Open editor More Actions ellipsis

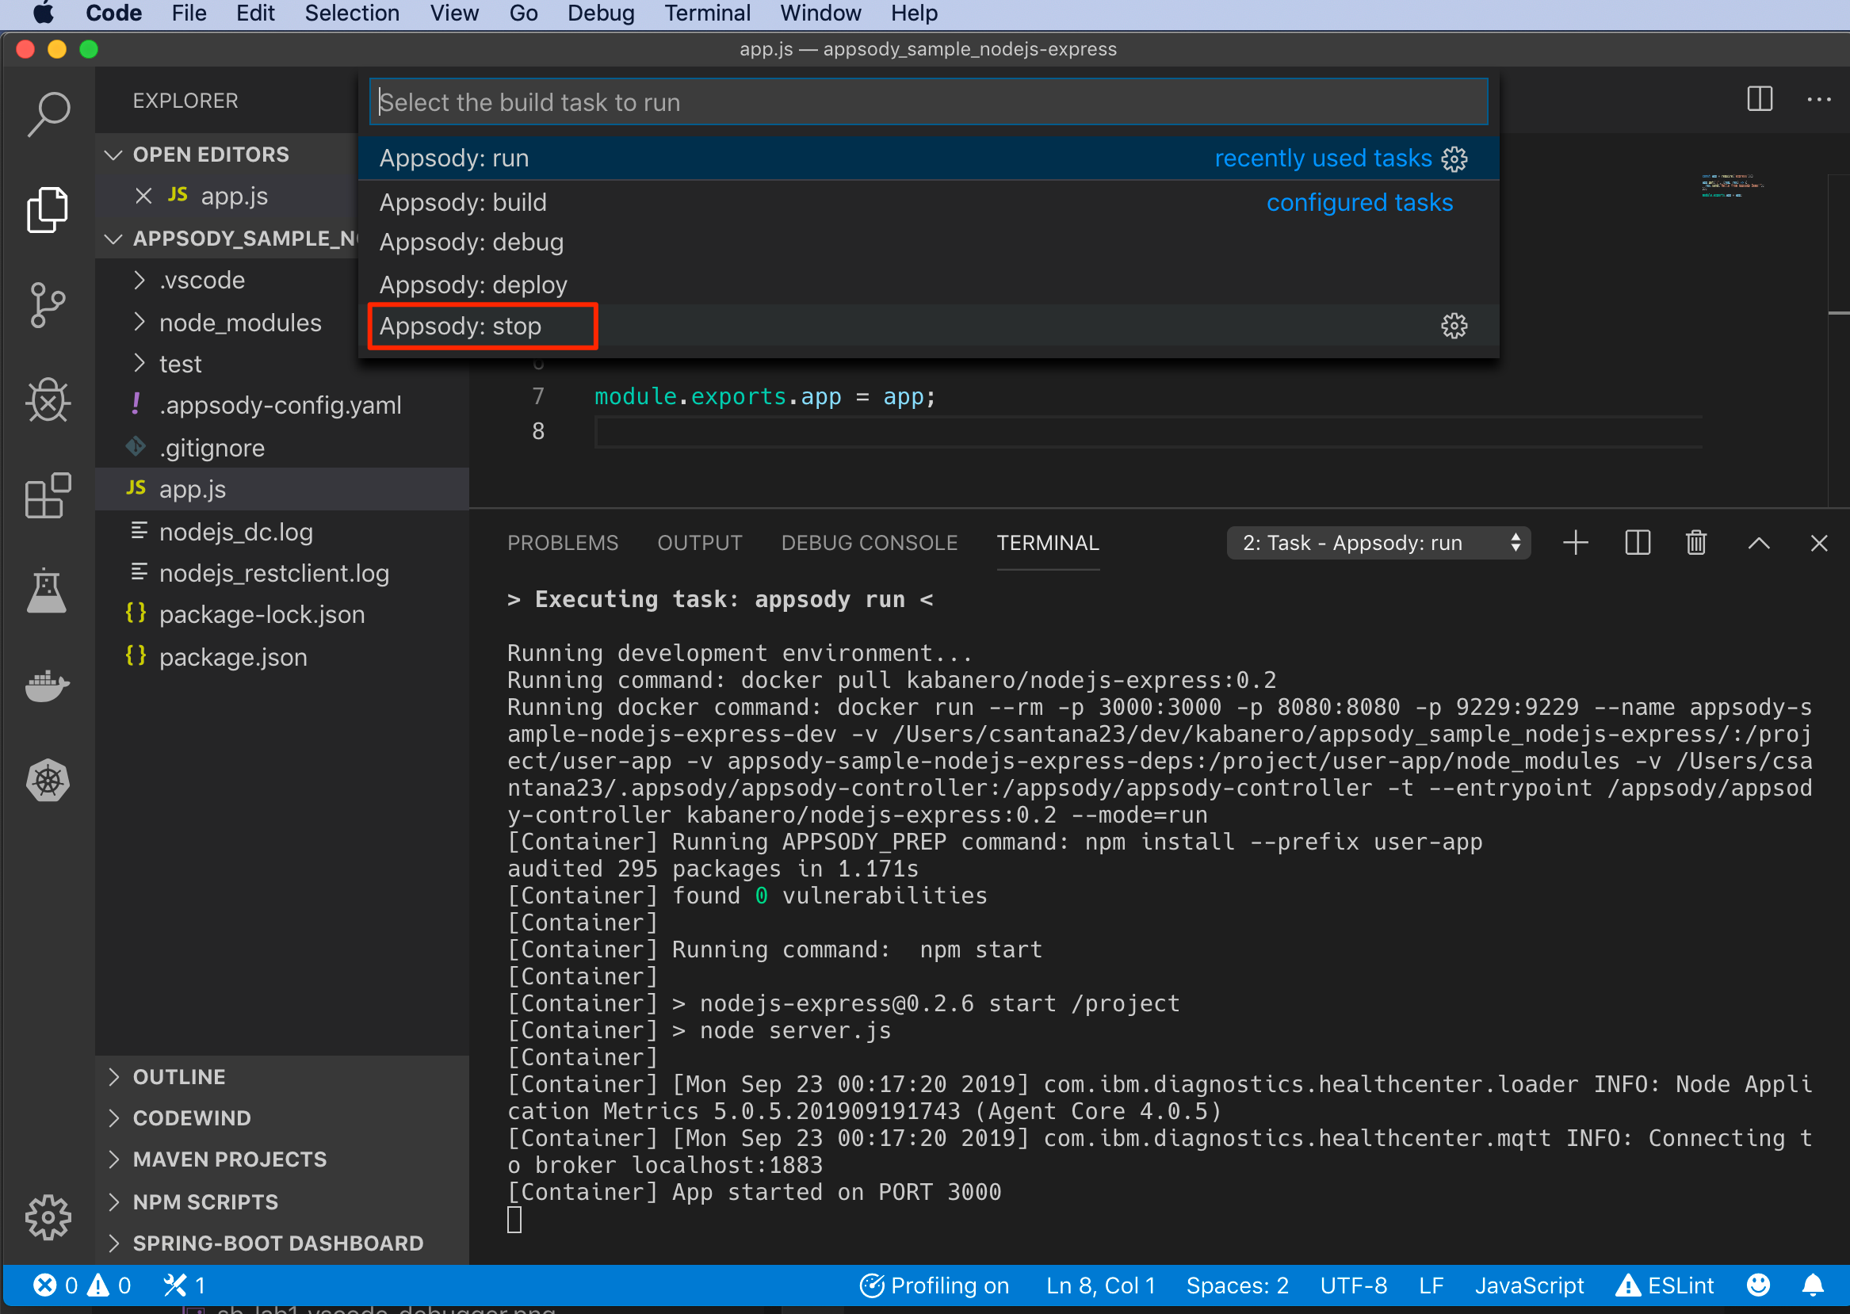coord(1818,100)
